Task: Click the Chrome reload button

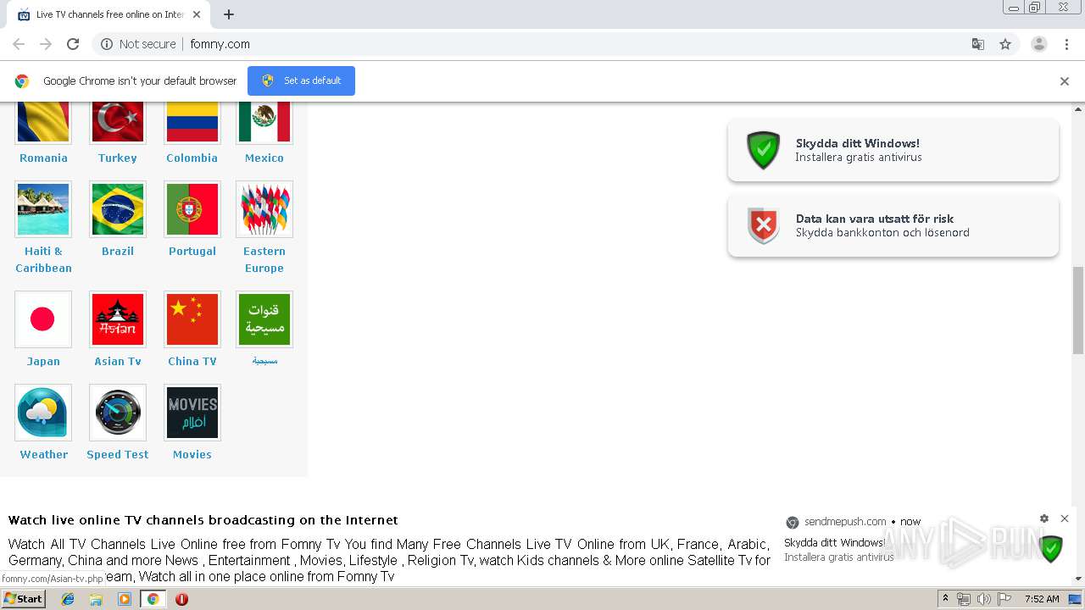Action: click(x=73, y=44)
